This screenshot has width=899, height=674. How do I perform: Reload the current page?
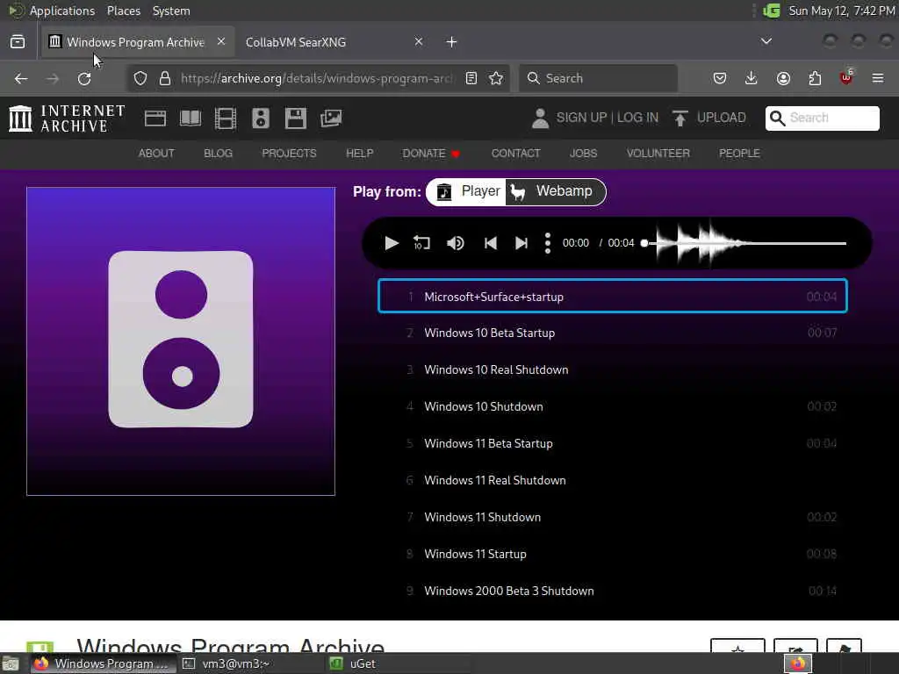(84, 78)
